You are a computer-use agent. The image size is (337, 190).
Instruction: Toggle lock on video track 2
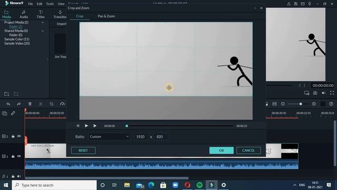(13, 136)
